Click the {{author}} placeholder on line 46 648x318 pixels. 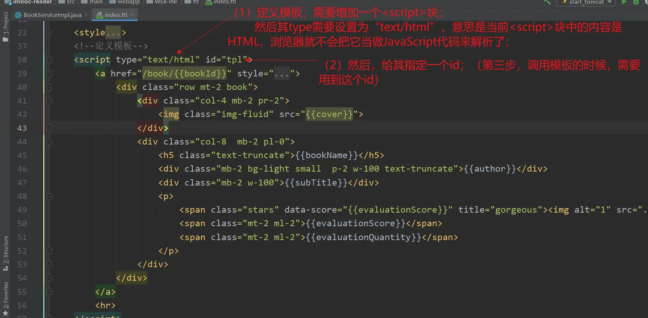[x=490, y=169]
